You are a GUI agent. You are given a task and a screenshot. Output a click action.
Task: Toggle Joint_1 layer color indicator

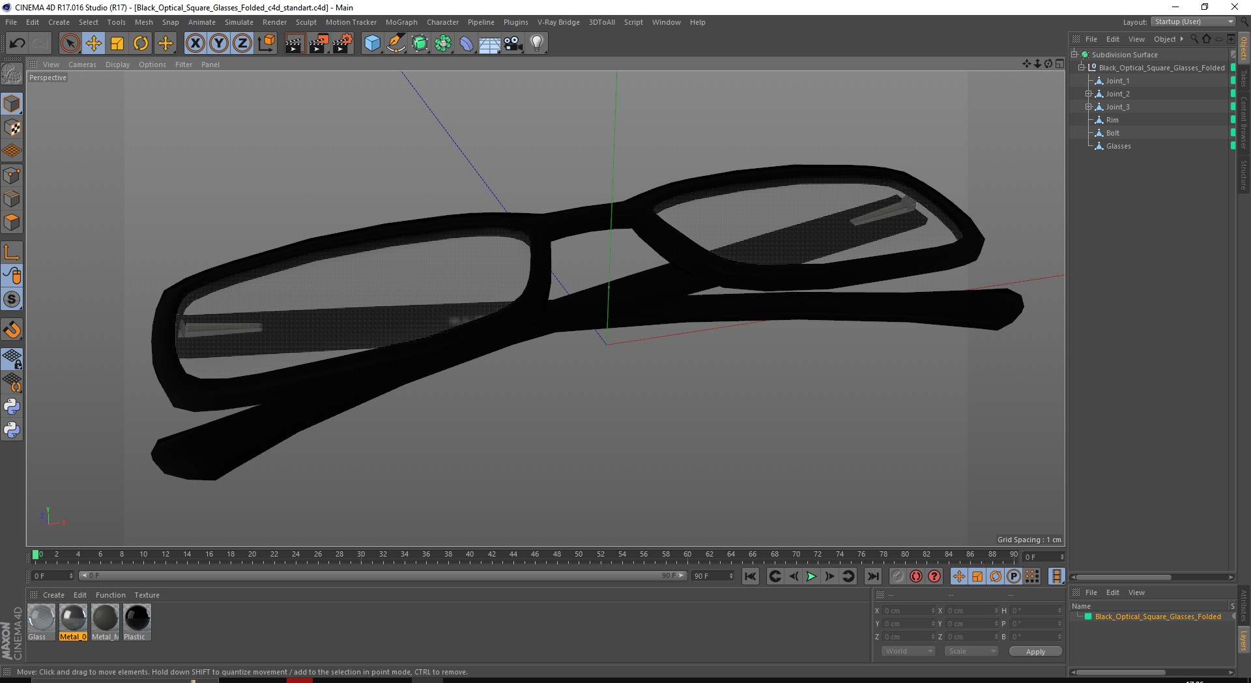pyautogui.click(x=1233, y=81)
